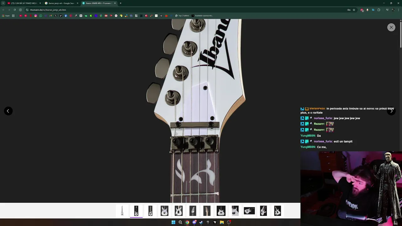
Task: Open the media controls button
Action: click(387, 10)
